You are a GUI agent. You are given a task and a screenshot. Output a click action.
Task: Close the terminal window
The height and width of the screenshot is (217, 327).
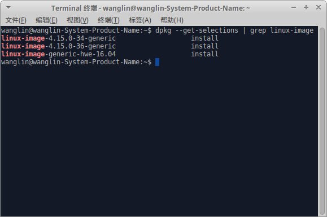(x=319, y=7)
